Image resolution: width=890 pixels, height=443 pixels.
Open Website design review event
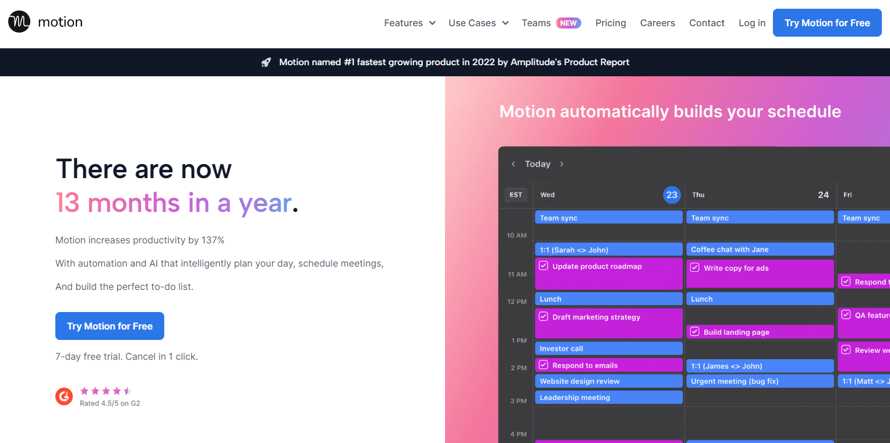point(609,381)
